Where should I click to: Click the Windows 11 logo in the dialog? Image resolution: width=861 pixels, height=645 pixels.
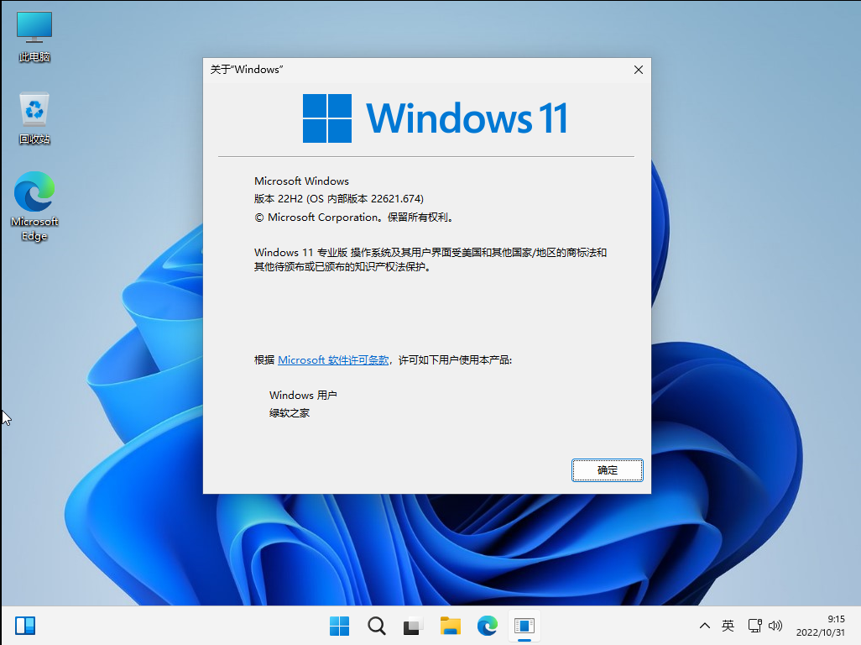tap(436, 118)
